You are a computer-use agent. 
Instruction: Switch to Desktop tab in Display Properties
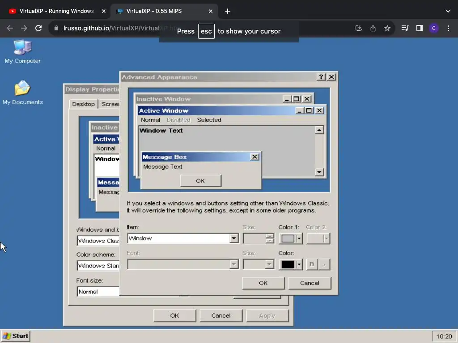(x=83, y=104)
